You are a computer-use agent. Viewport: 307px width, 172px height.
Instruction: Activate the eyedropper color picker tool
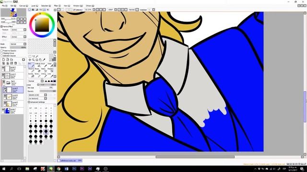tap(44, 60)
